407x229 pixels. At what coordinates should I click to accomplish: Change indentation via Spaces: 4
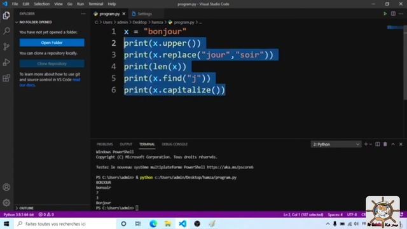(335, 214)
